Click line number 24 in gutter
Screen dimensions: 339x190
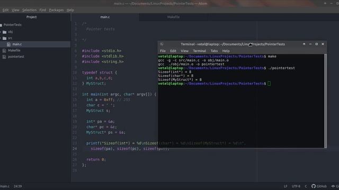[75, 149]
